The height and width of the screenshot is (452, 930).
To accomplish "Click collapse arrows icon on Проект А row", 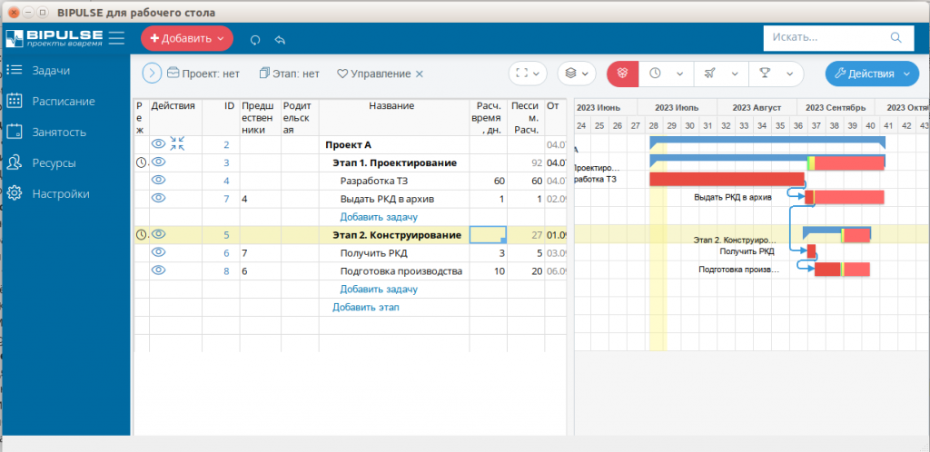I will [177, 144].
